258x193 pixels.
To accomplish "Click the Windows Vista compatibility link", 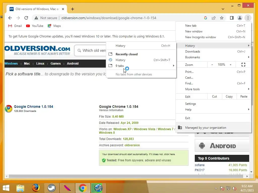I will [x=144, y=129].
